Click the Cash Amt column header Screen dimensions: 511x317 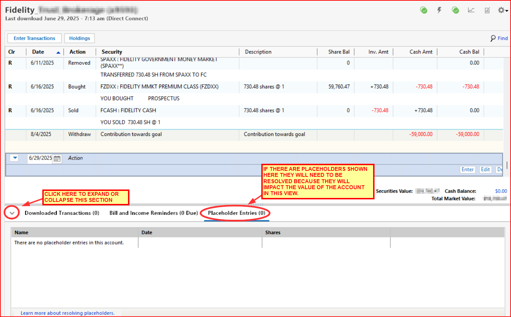pos(421,52)
